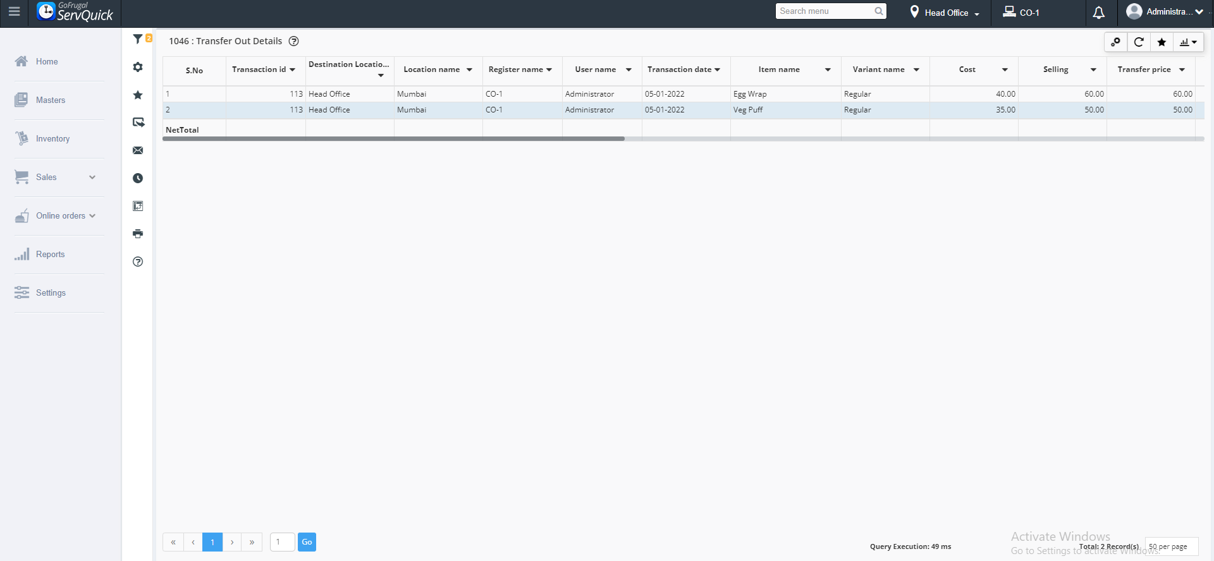Click the horizontal table scrollbar
Image resolution: width=1214 pixels, height=561 pixels.
393,139
